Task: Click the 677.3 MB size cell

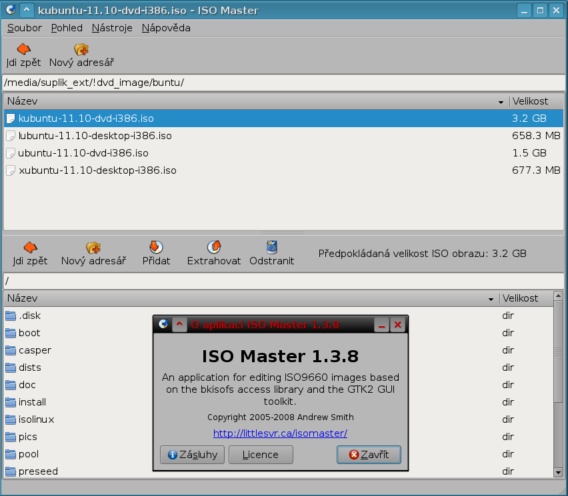Action: pos(536,170)
